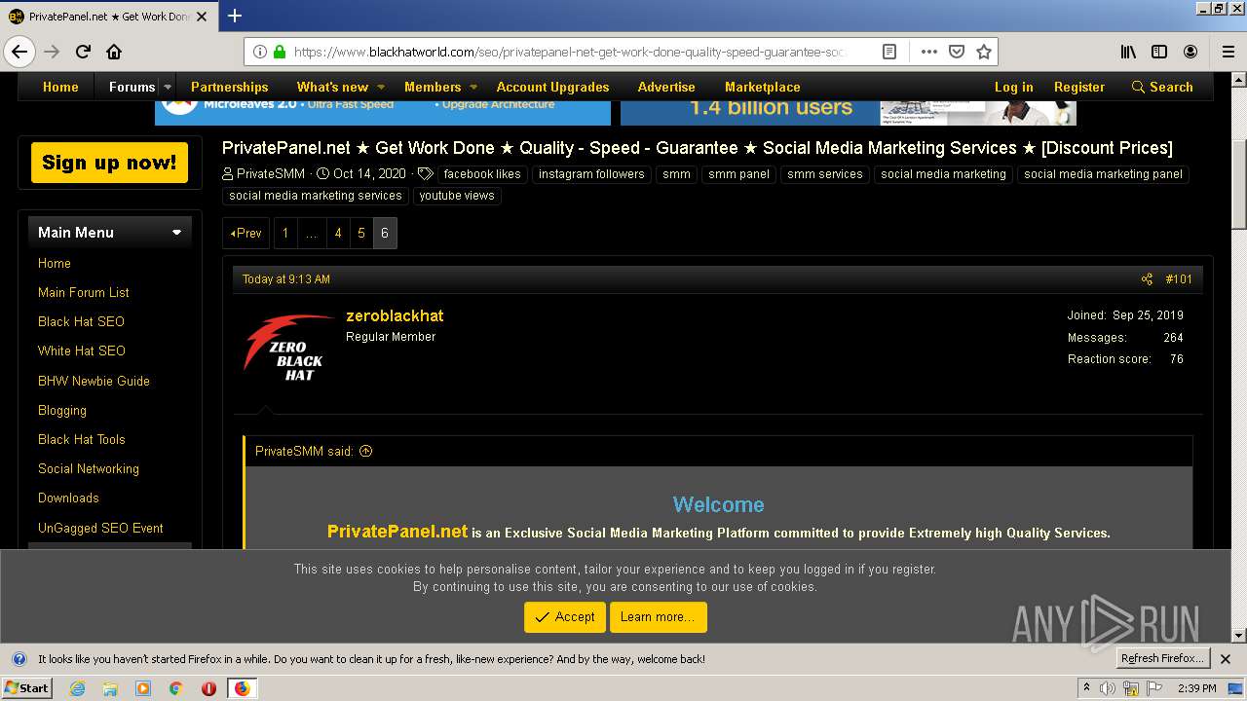Open page actions three-dot menu

(928, 52)
